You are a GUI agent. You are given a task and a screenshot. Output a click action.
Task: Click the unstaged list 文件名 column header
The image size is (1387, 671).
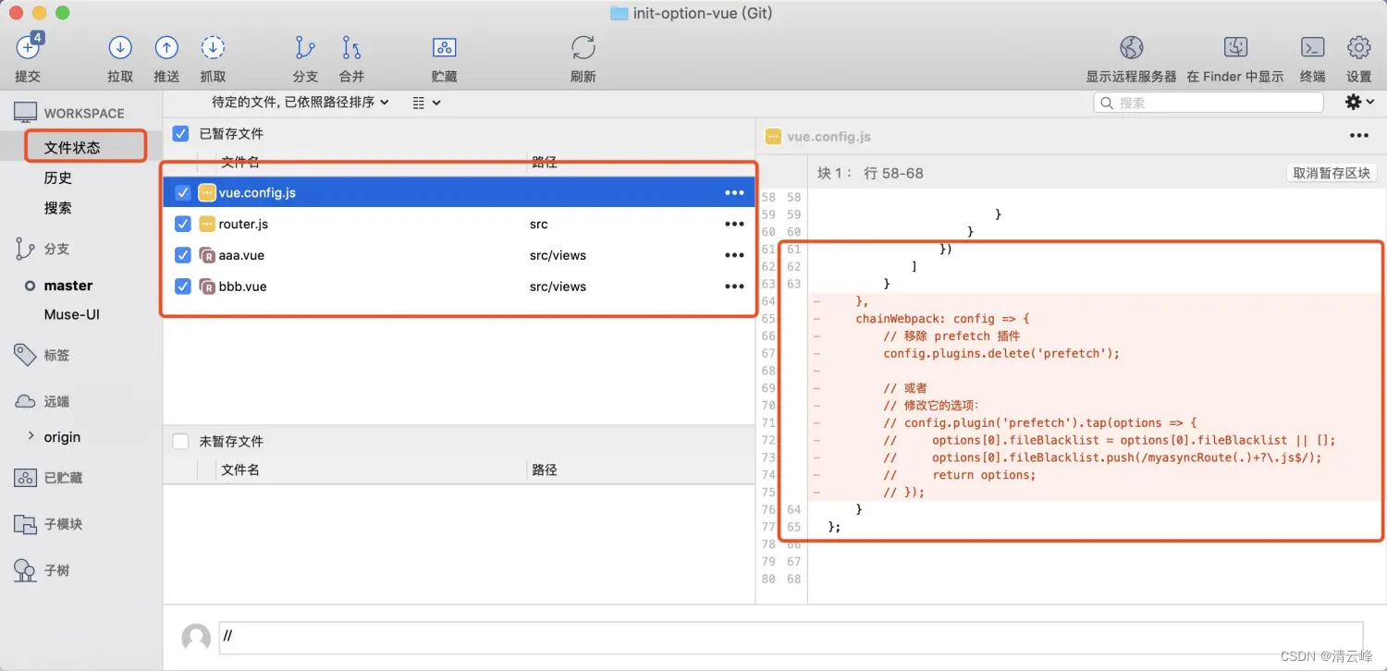coord(239,470)
